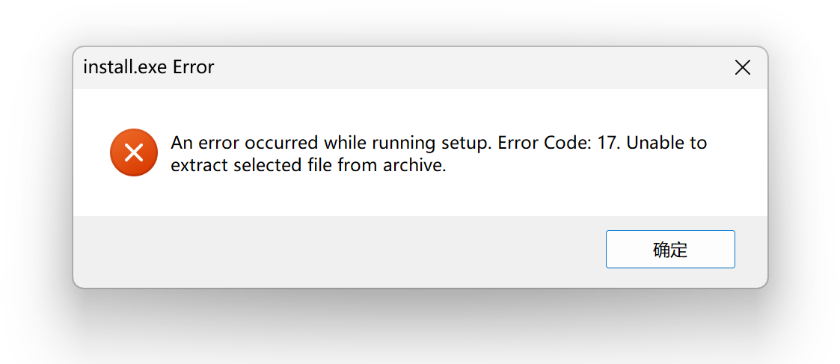This screenshot has height=364, width=840.
Task: Click 'from' in second message line
Action: coord(358,165)
